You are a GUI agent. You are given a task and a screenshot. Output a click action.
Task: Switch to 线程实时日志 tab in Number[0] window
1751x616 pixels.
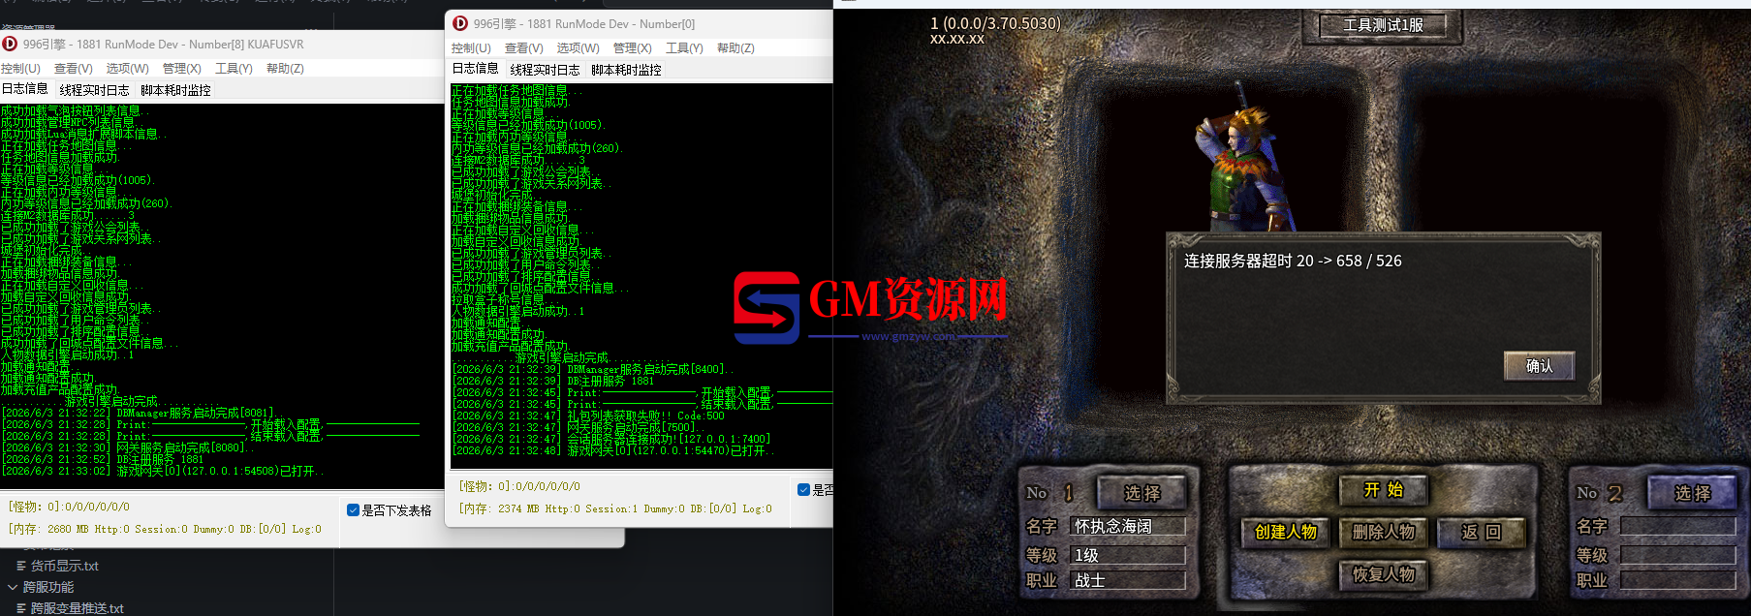pos(545,70)
